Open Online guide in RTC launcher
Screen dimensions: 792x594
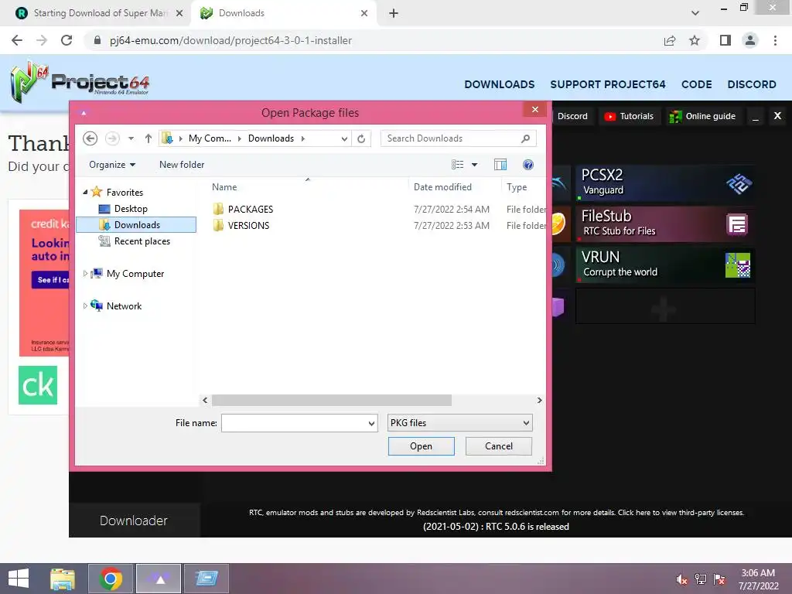point(703,116)
